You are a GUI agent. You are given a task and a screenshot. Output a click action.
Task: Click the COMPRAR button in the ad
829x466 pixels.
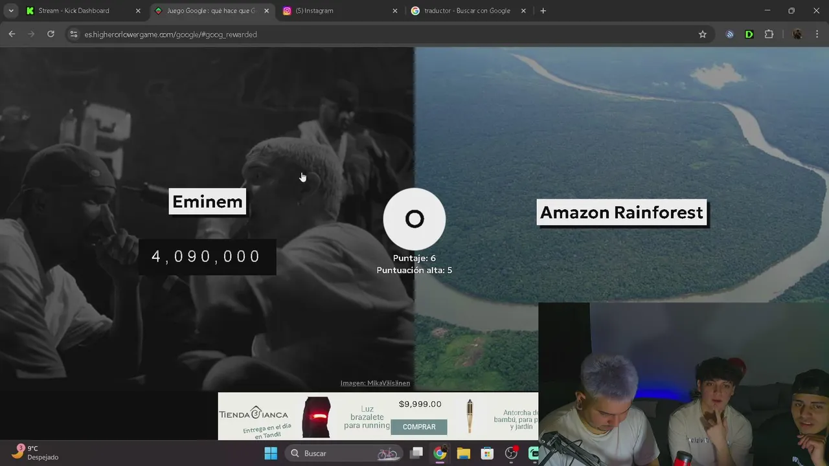pyautogui.click(x=419, y=427)
